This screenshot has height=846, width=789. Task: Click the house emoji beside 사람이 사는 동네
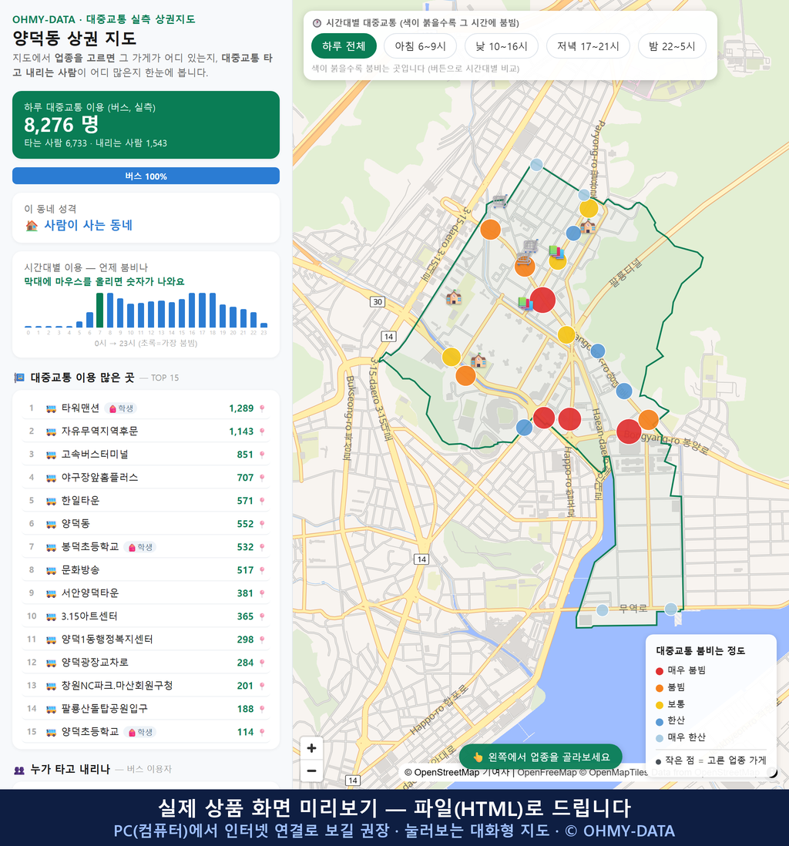click(32, 226)
